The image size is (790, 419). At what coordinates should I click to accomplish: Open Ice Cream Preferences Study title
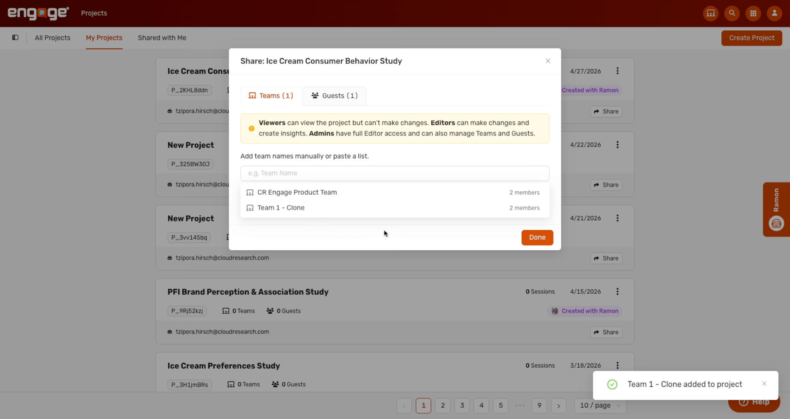tap(223, 366)
